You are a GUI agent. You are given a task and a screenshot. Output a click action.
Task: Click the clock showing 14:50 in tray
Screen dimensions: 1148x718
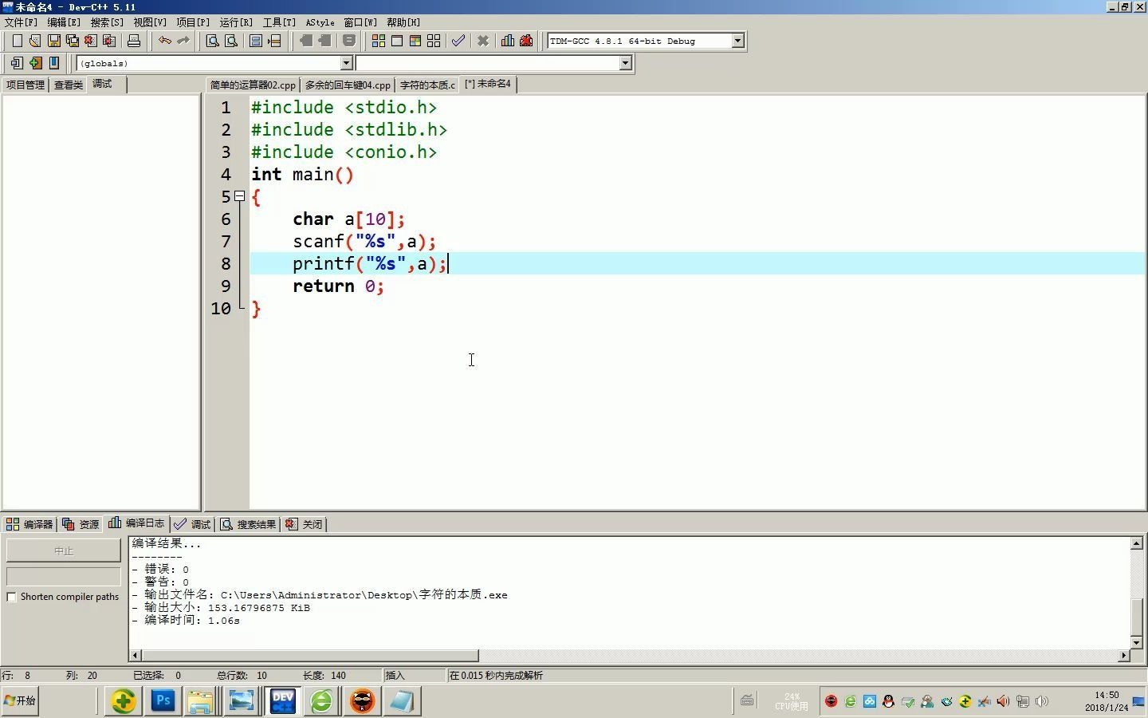pos(1107,695)
